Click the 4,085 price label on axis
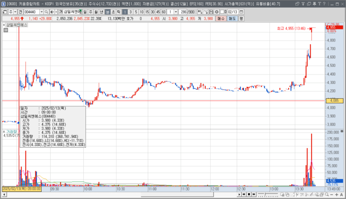 [x=334, y=101]
